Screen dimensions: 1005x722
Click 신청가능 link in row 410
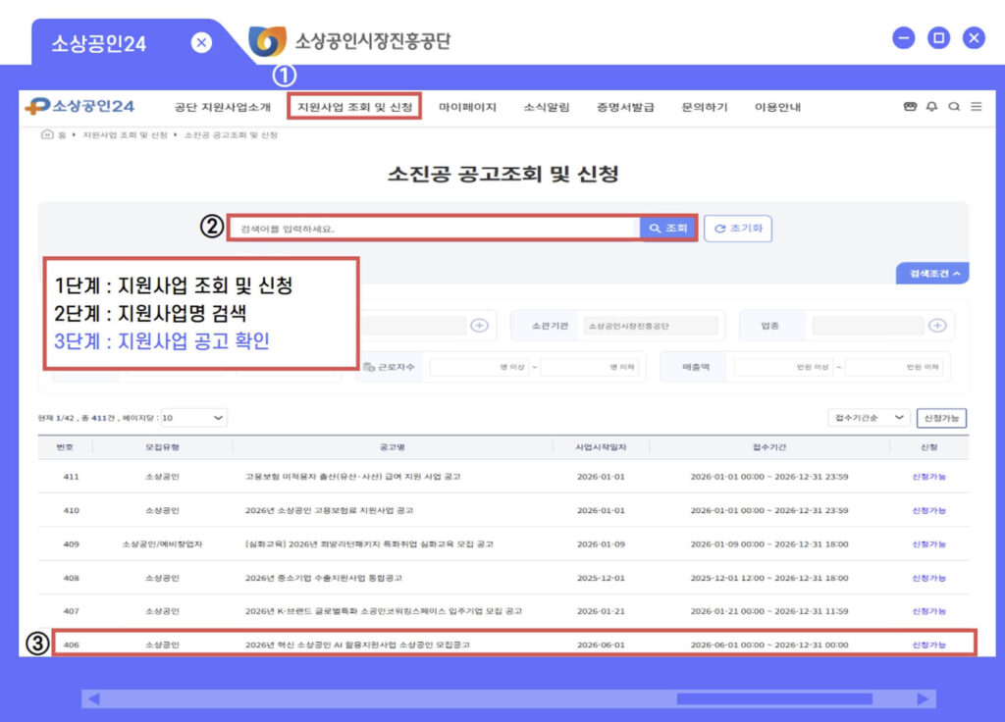(x=929, y=510)
